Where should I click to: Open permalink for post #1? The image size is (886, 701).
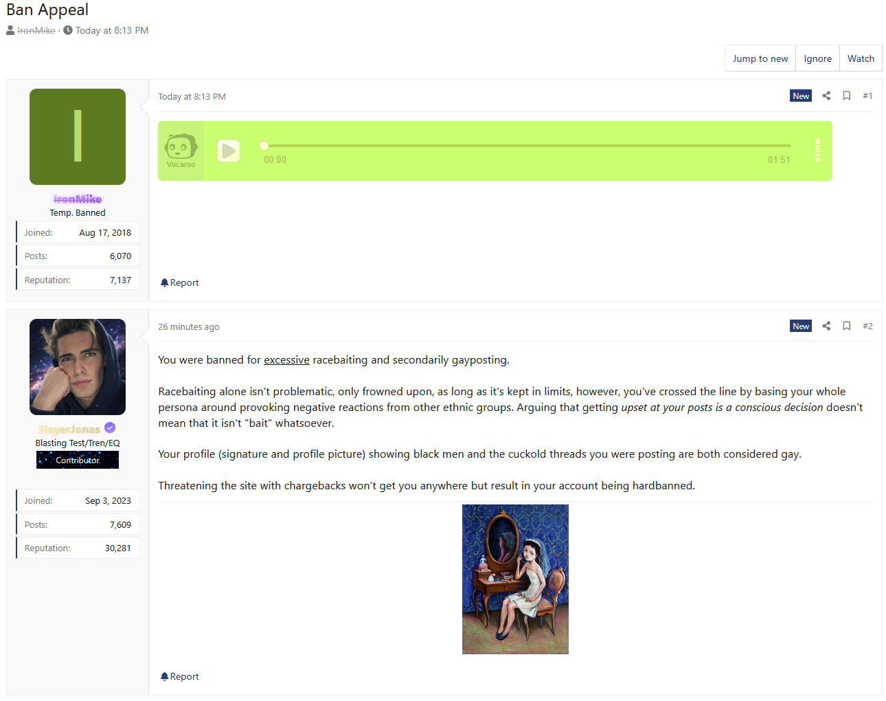click(x=867, y=96)
